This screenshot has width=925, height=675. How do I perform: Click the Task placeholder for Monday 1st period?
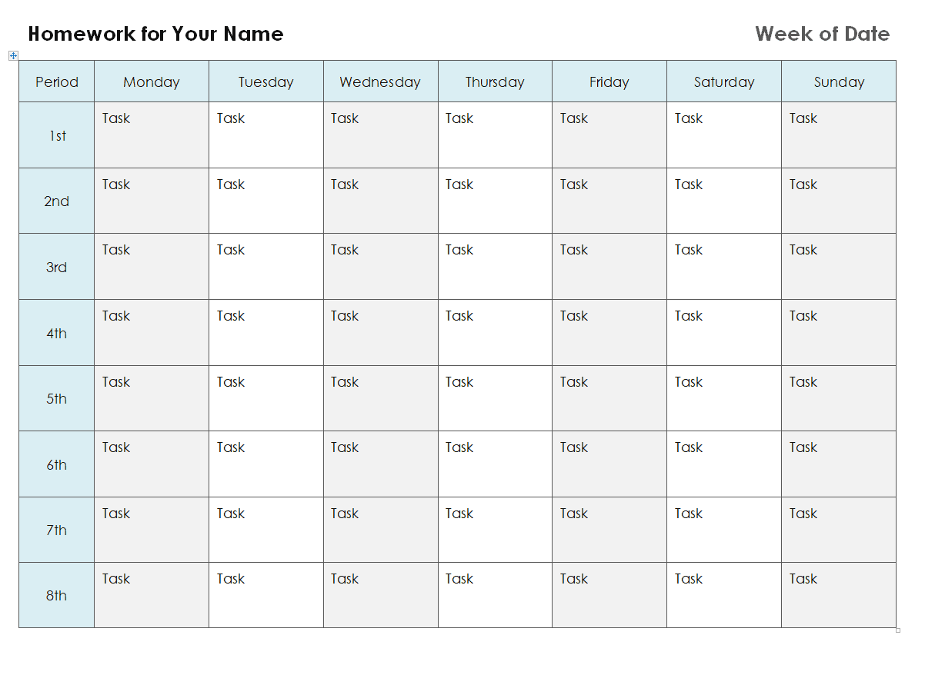coord(116,118)
